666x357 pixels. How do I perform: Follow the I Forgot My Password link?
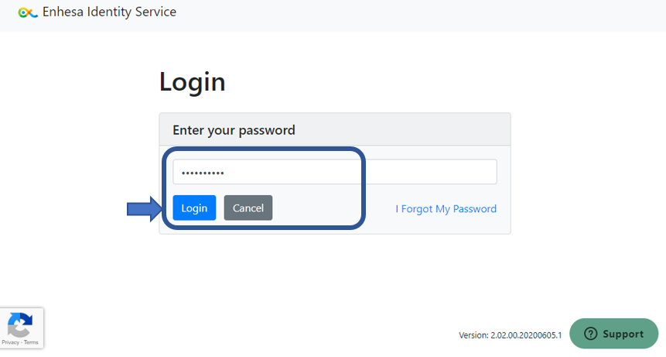pyautogui.click(x=446, y=208)
